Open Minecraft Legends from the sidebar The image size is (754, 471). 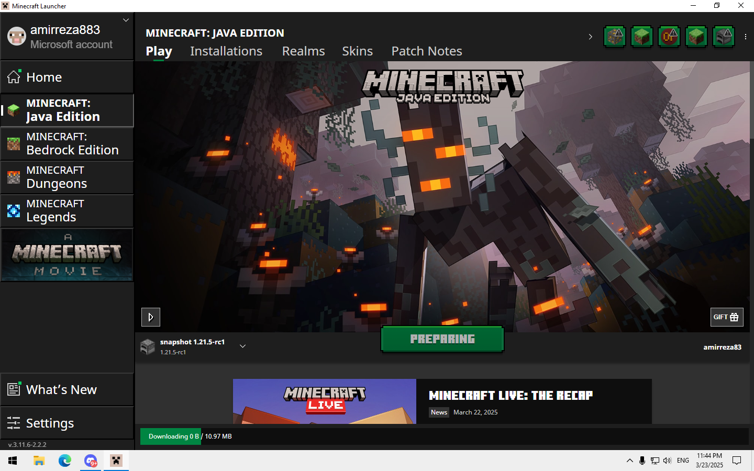coord(67,210)
